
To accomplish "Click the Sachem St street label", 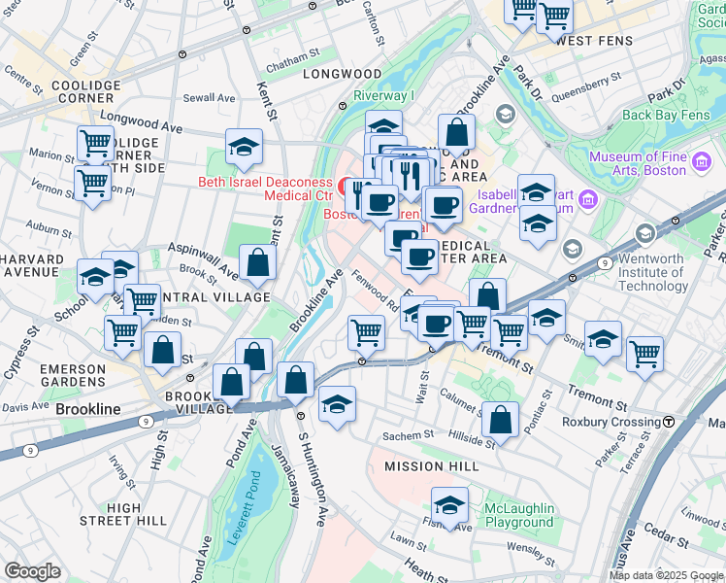I will [408, 435].
